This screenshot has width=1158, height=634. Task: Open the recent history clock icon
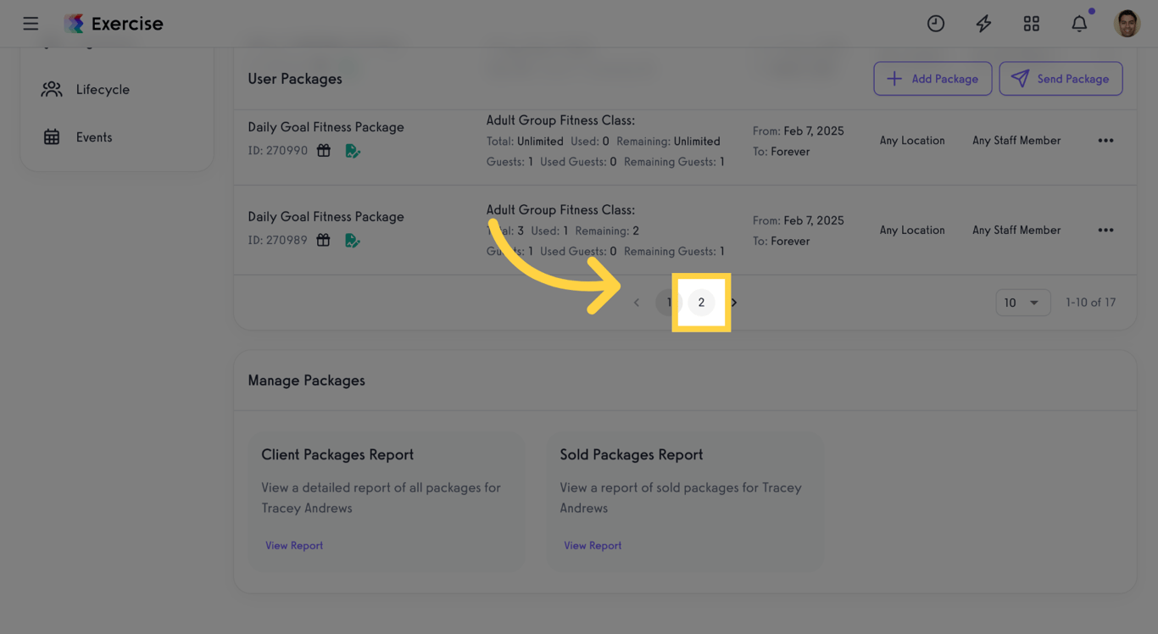coord(936,23)
